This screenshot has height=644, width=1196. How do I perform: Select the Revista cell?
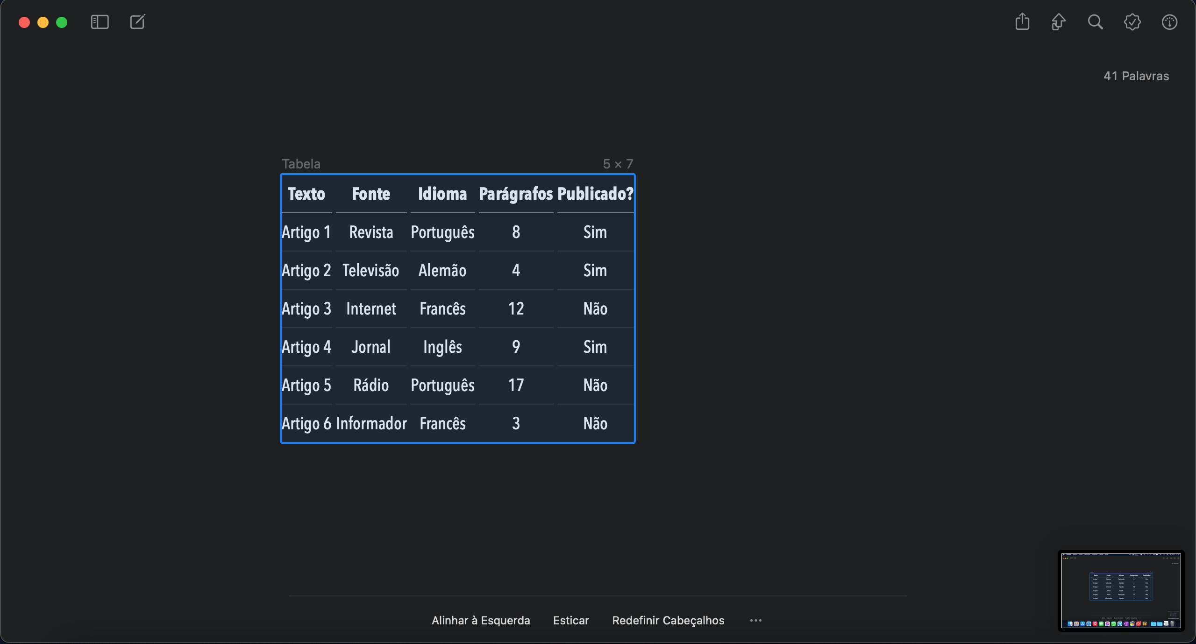[x=371, y=232]
